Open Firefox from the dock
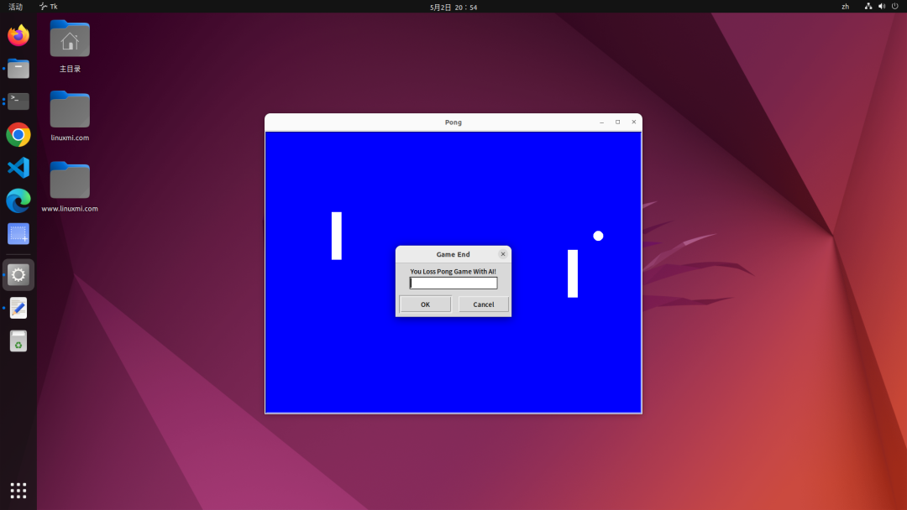 pos(18,35)
